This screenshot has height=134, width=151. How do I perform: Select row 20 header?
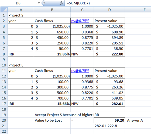[x=4, y=120]
